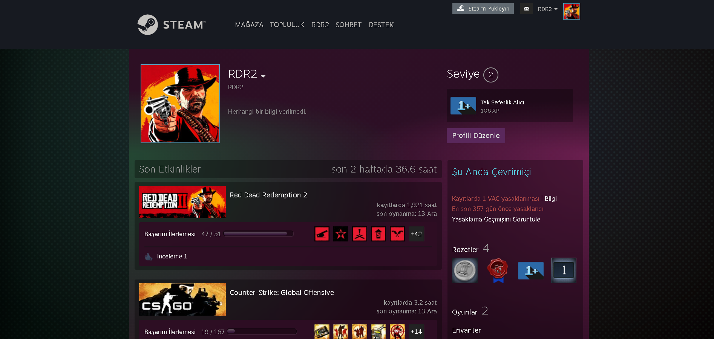The image size is (714, 339).
Task: Open the MAĞAZA menu
Action: (x=249, y=24)
